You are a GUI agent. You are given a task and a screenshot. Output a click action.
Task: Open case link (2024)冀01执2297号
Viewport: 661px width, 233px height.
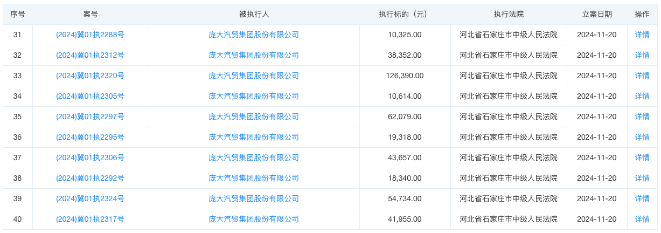(91, 116)
